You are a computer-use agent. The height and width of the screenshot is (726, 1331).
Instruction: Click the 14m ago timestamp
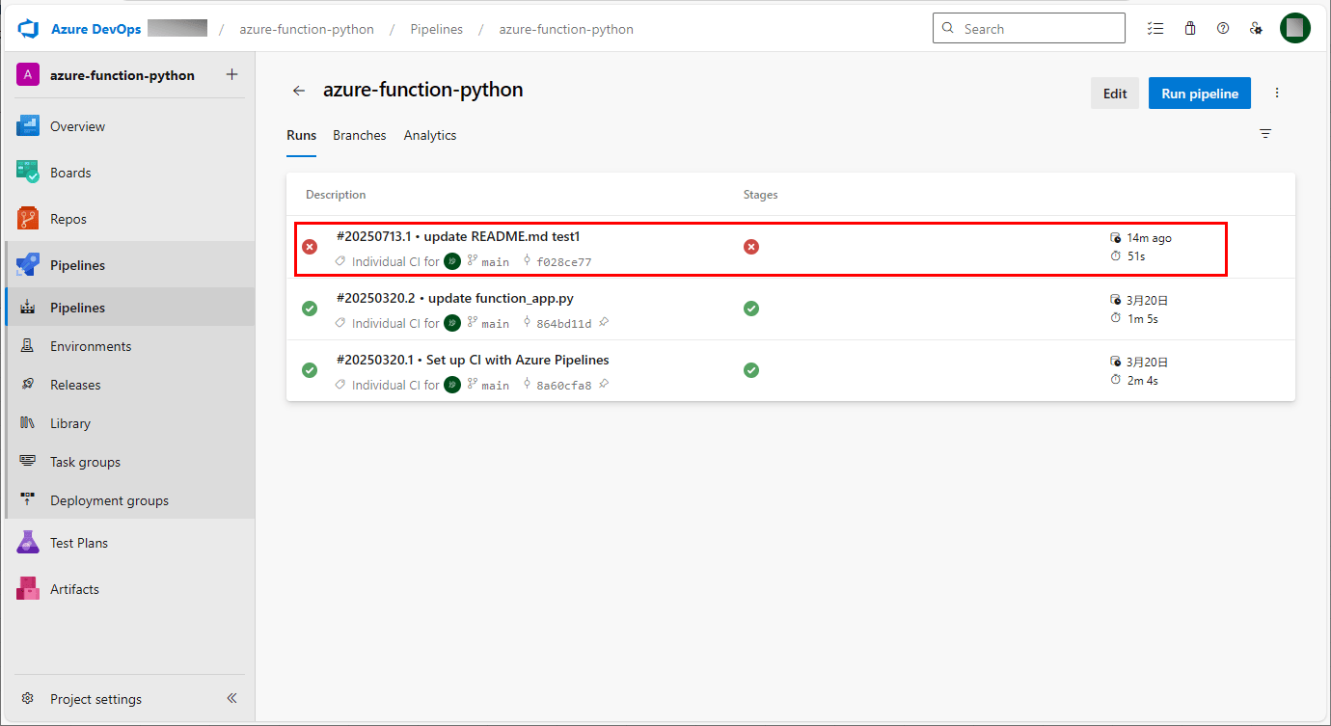1149,238
